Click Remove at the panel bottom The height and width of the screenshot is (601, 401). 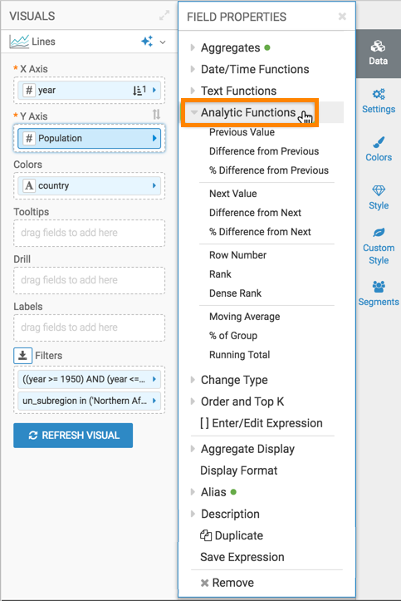[x=227, y=583]
